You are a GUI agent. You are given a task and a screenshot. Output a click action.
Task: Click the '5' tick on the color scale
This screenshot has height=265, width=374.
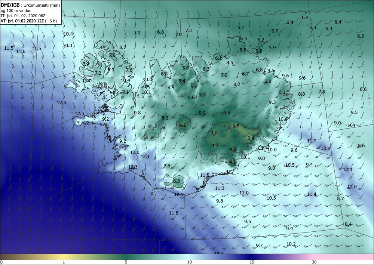click(x=126, y=262)
